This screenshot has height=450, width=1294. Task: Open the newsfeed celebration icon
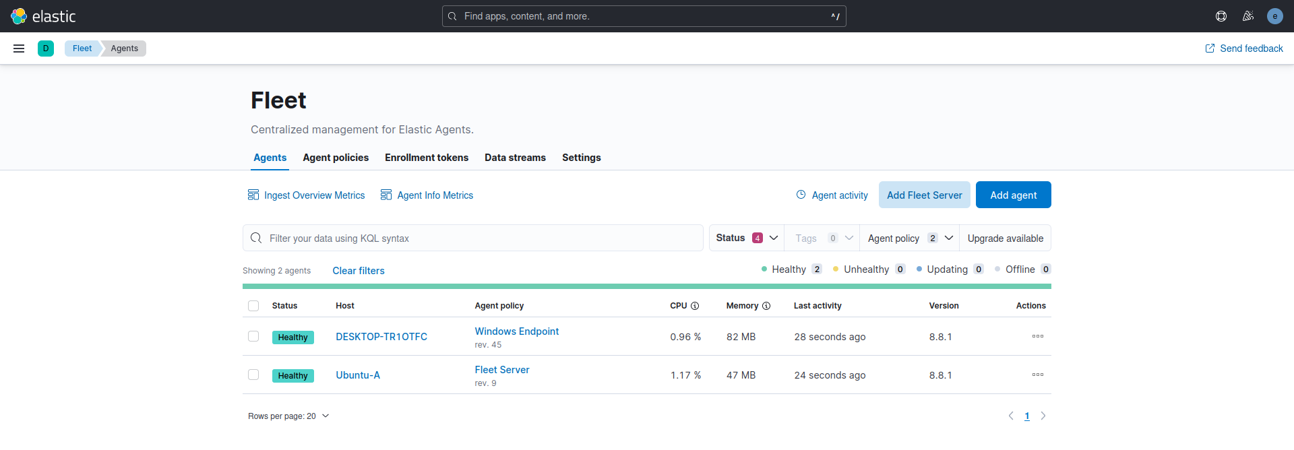click(x=1248, y=16)
